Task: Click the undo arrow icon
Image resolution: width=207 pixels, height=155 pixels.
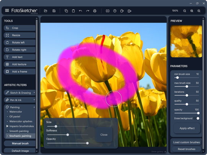Action: pos(80,11)
